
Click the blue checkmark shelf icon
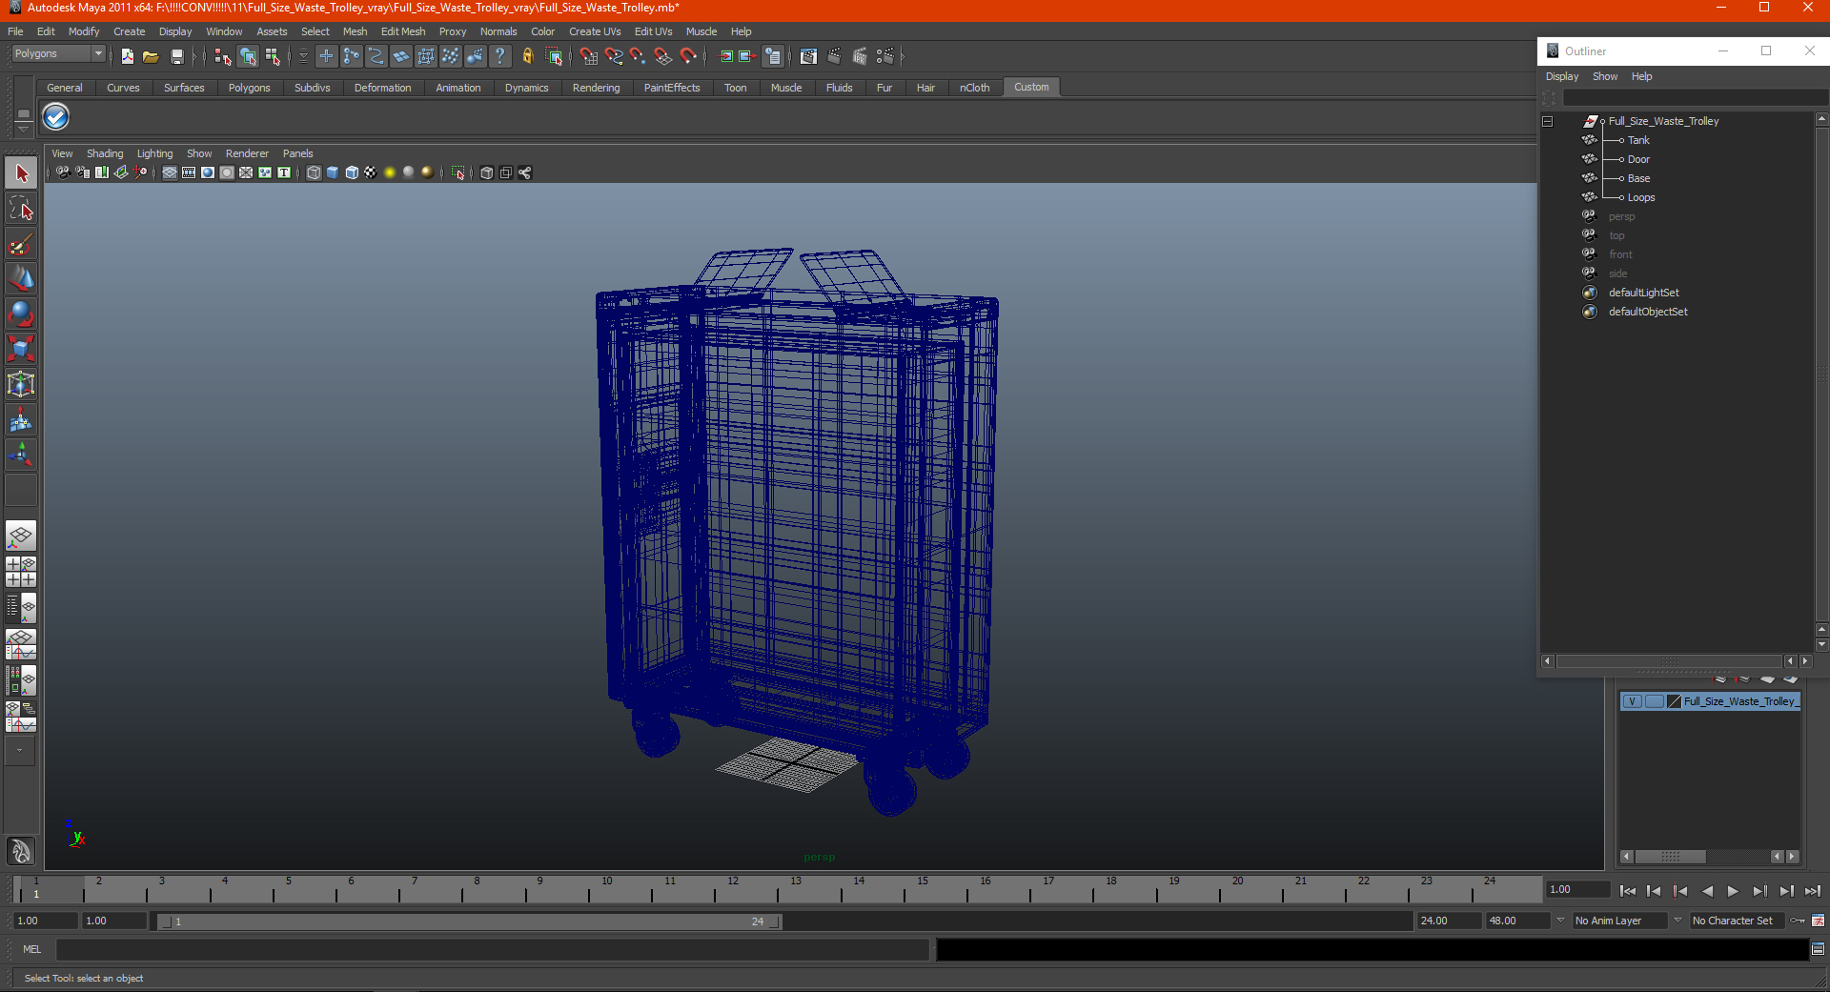(56, 117)
